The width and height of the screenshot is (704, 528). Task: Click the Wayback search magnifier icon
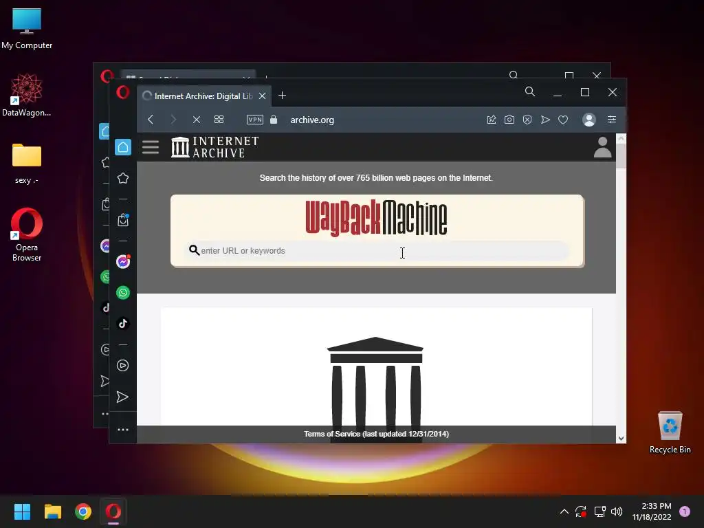coord(194,250)
